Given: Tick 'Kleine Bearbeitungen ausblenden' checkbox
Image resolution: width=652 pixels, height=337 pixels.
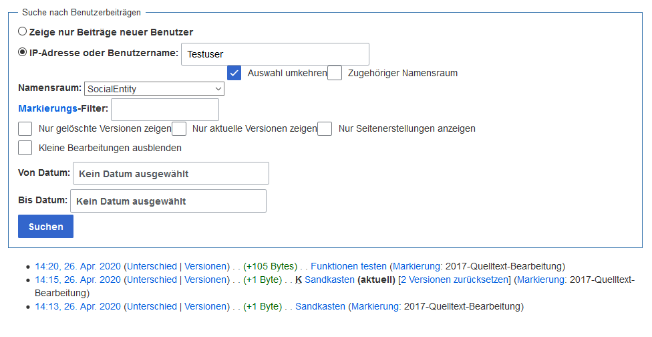Looking at the screenshot, I should tap(25, 148).
